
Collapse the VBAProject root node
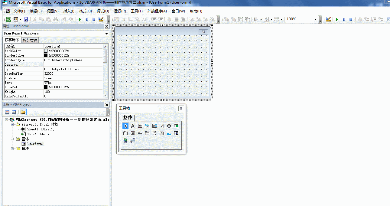6,120
